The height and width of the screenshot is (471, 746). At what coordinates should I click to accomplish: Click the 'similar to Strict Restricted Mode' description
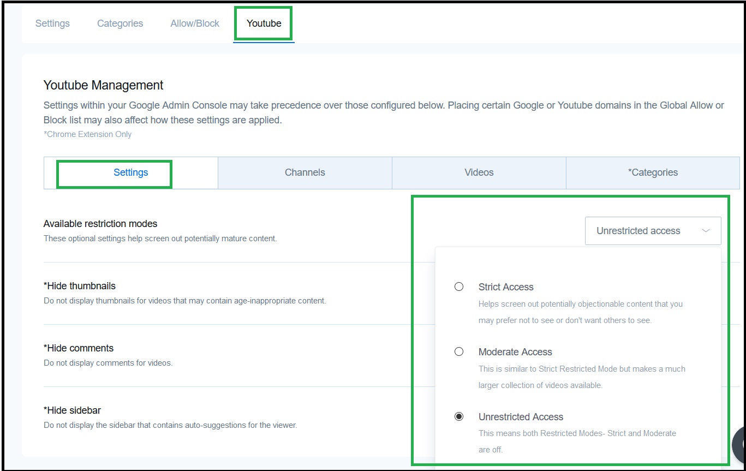582,377
